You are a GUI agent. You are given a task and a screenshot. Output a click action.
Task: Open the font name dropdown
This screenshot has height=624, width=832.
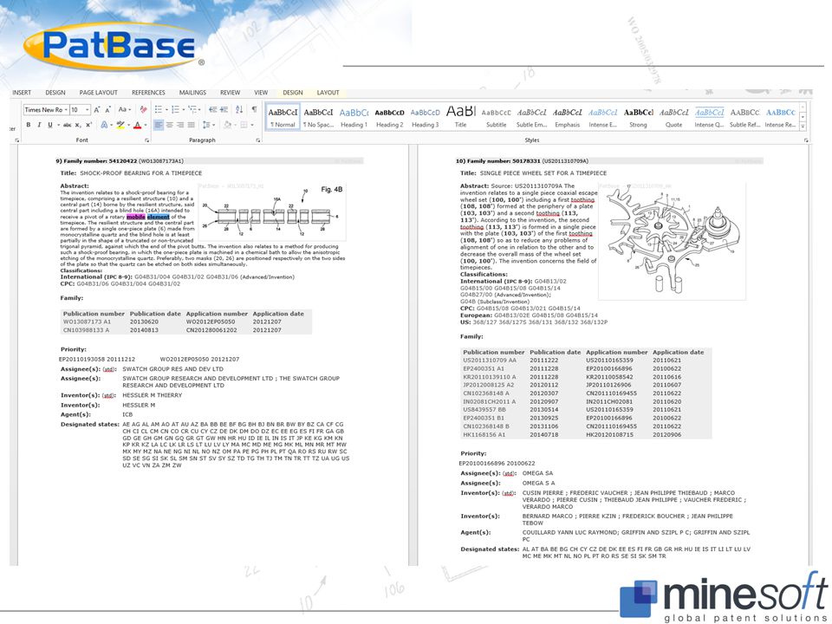[66, 109]
